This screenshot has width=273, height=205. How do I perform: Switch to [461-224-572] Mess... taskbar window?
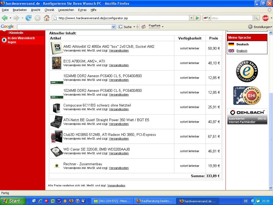[x=112, y=201]
